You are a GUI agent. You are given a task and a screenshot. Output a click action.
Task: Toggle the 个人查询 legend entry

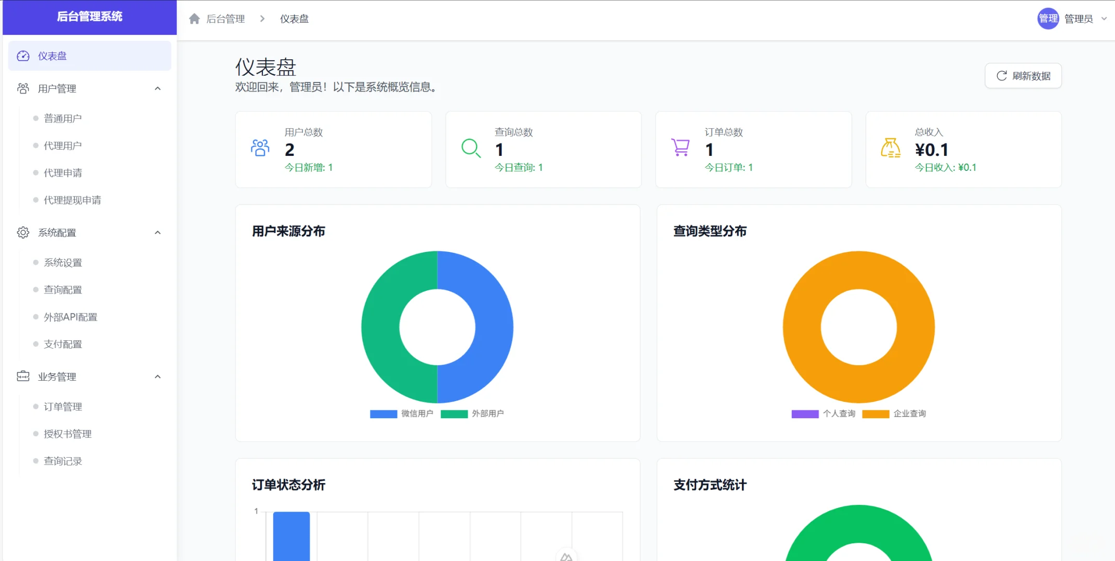pos(824,413)
